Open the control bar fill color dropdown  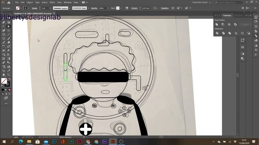click(21, 8)
